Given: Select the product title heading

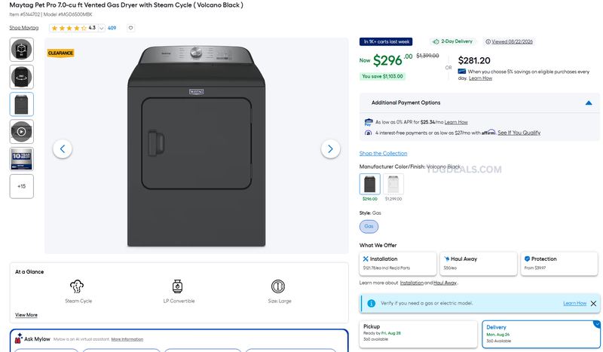Looking at the screenshot, I should tap(126, 5).
